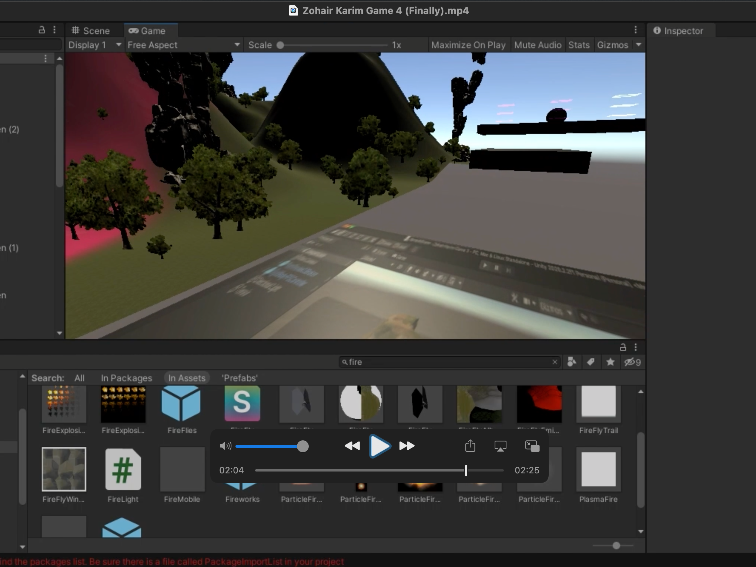This screenshot has height=567, width=756.
Task: Open Game view three-dot menu
Action: click(636, 30)
